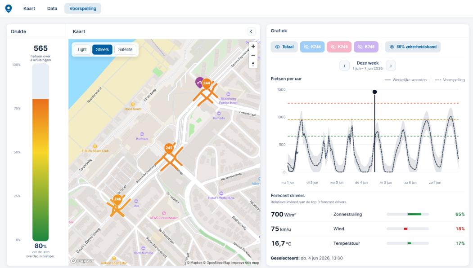
Task: Zoom in on the map
Action: point(253,46)
